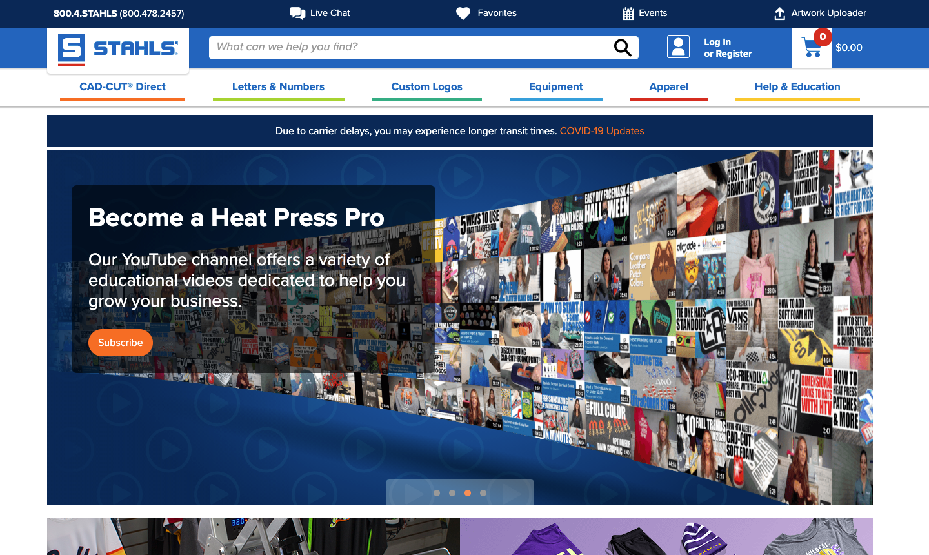Open the Events calendar icon
This screenshot has height=555, width=929.
tap(628, 14)
